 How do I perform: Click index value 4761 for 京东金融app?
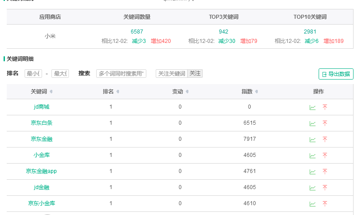coord(250,171)
